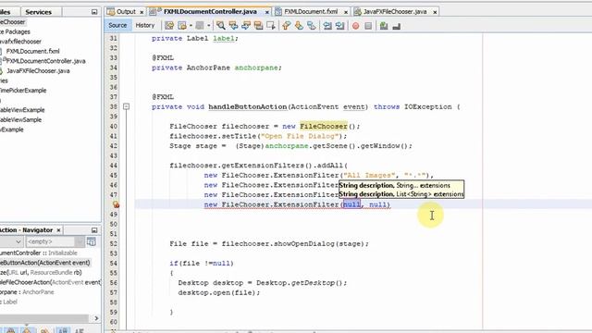
Task: Select TimePickerExample project in tree
Action: pyautogui.click(x=23, y=91)
